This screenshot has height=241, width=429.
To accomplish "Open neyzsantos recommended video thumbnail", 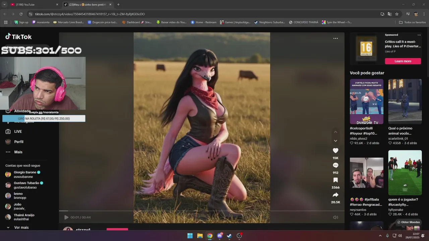I will 367,173.
